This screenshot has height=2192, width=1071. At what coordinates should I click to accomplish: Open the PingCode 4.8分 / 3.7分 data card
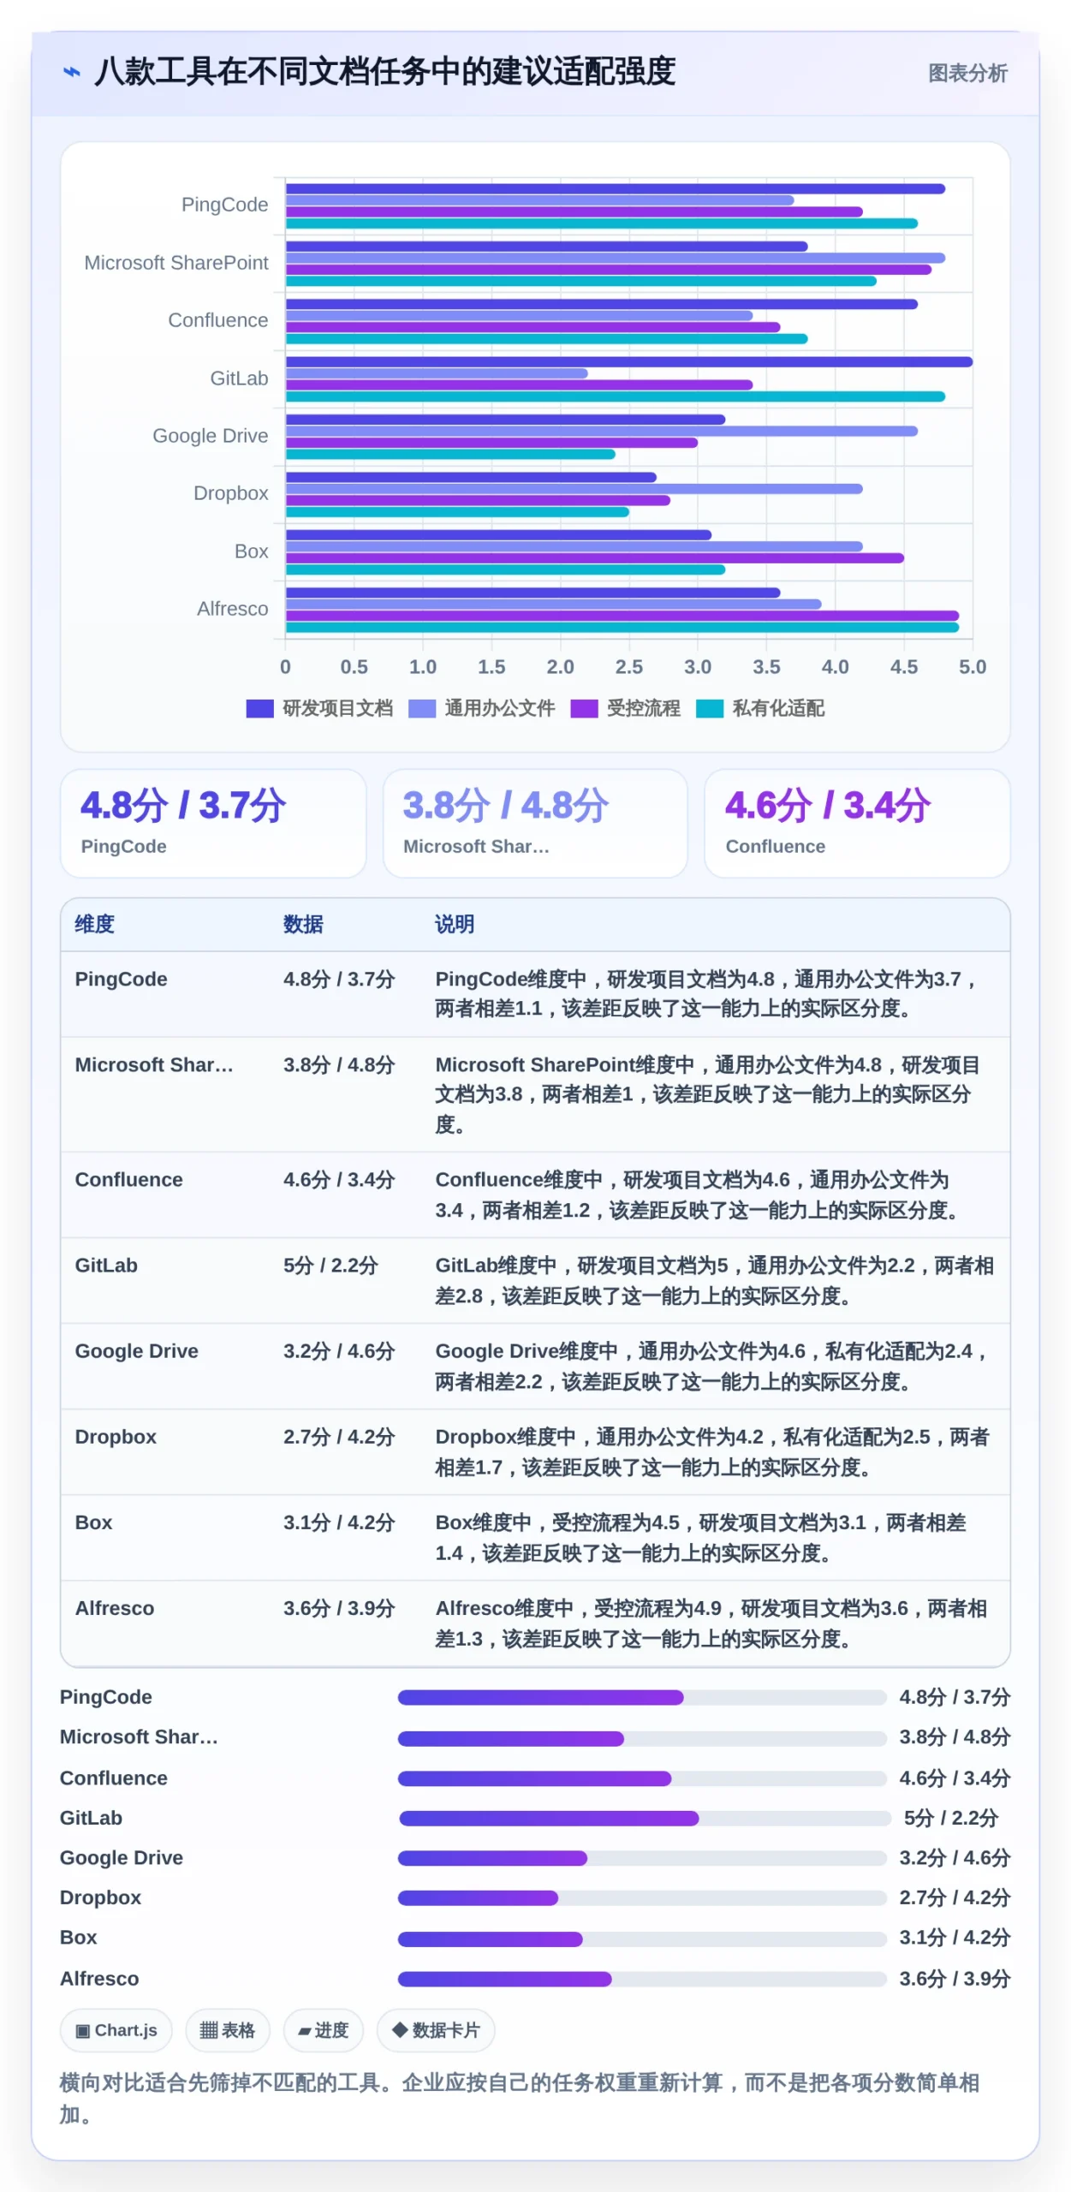click(x=213, y=823)
